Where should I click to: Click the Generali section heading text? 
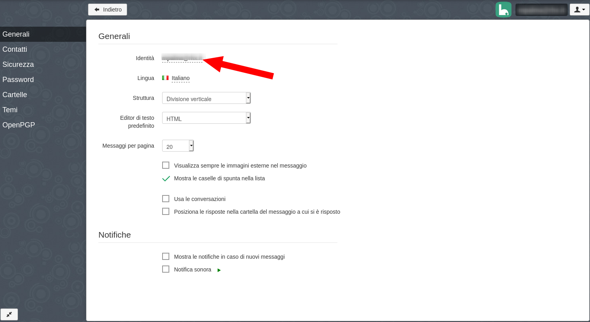pyautogui.click(x=114, y=36)
